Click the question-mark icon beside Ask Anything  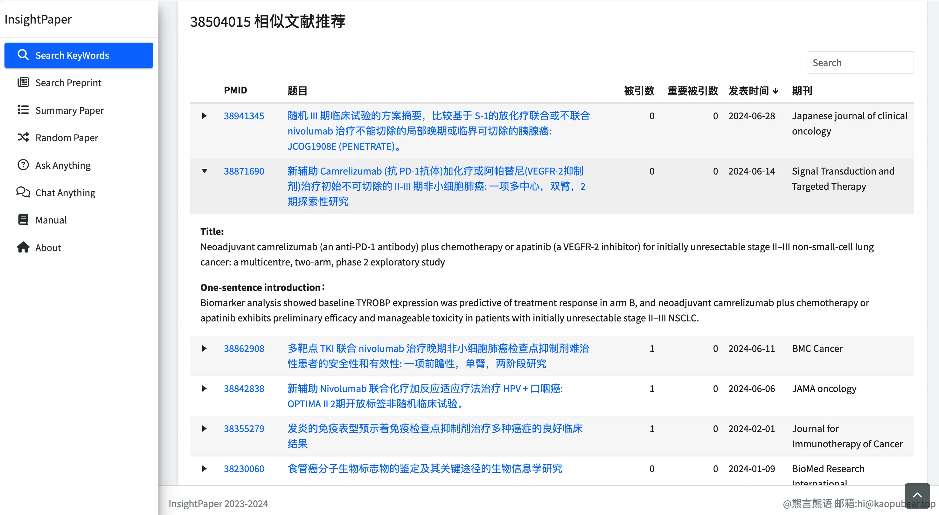[x=23, y=165]
